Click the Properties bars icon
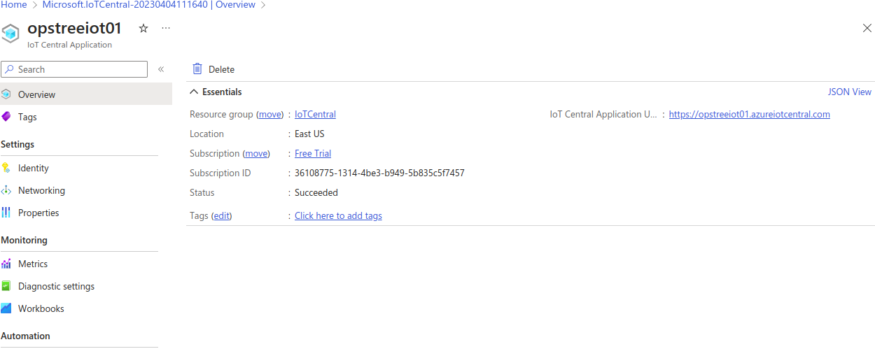This screenshot has height=349, width=875. click(6, 213)
